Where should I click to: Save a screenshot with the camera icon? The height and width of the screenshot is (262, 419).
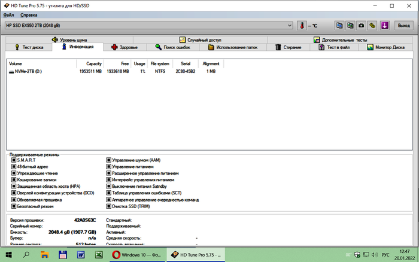[362, 26]
